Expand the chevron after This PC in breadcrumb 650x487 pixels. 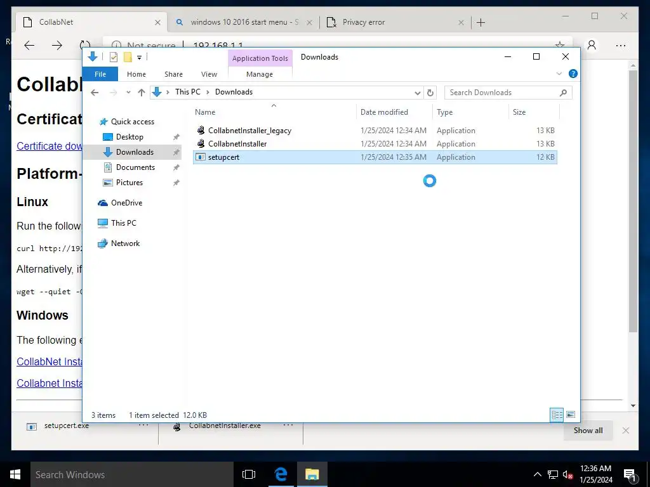click(208, 93)
